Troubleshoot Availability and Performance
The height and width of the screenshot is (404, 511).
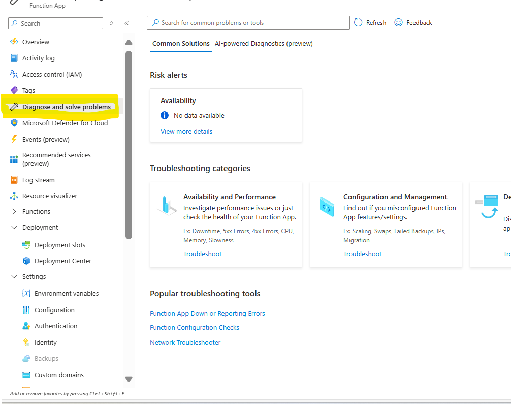[202, 254]
